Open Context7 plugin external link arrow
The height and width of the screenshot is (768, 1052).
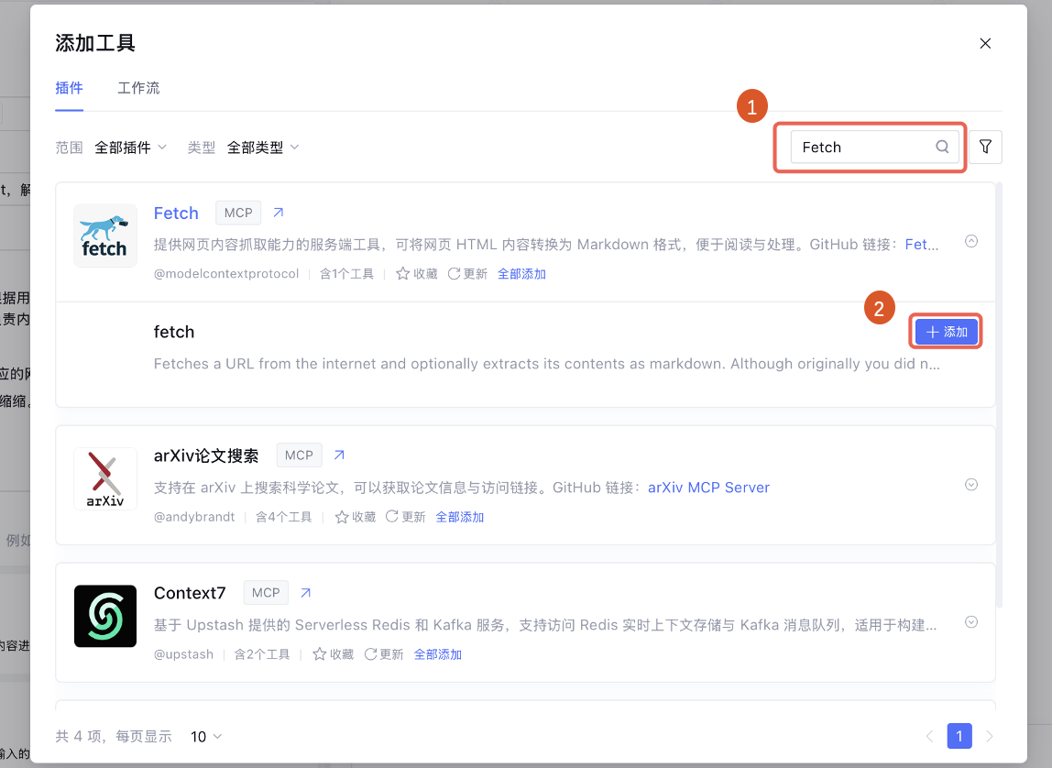pos(306,592)
